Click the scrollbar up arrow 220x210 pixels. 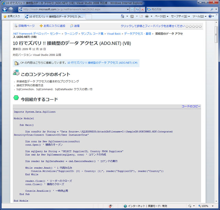(x=216, y=22)
